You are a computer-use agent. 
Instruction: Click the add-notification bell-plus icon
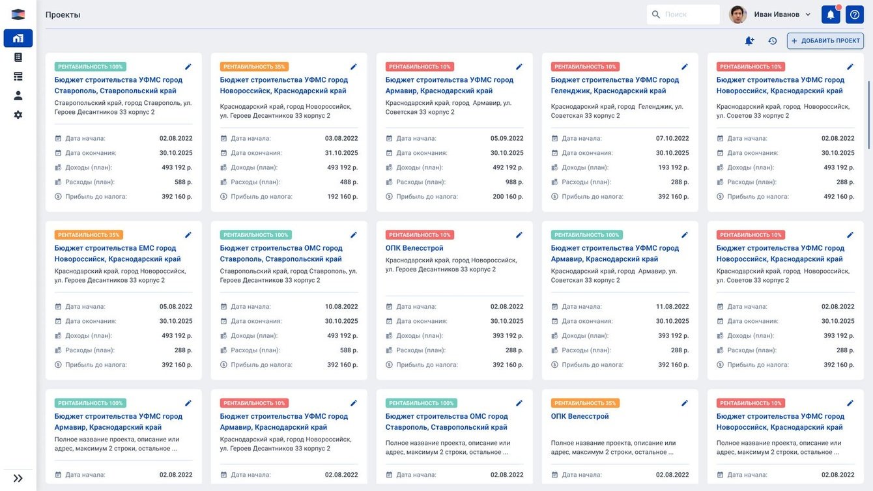[749, 41]
